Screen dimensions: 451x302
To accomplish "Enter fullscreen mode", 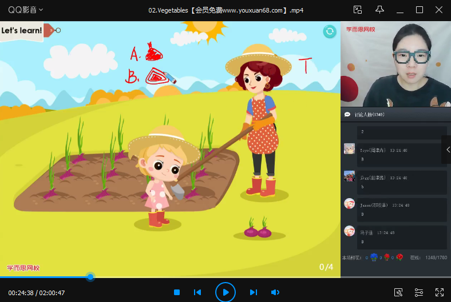I will [x=439, y=292].
